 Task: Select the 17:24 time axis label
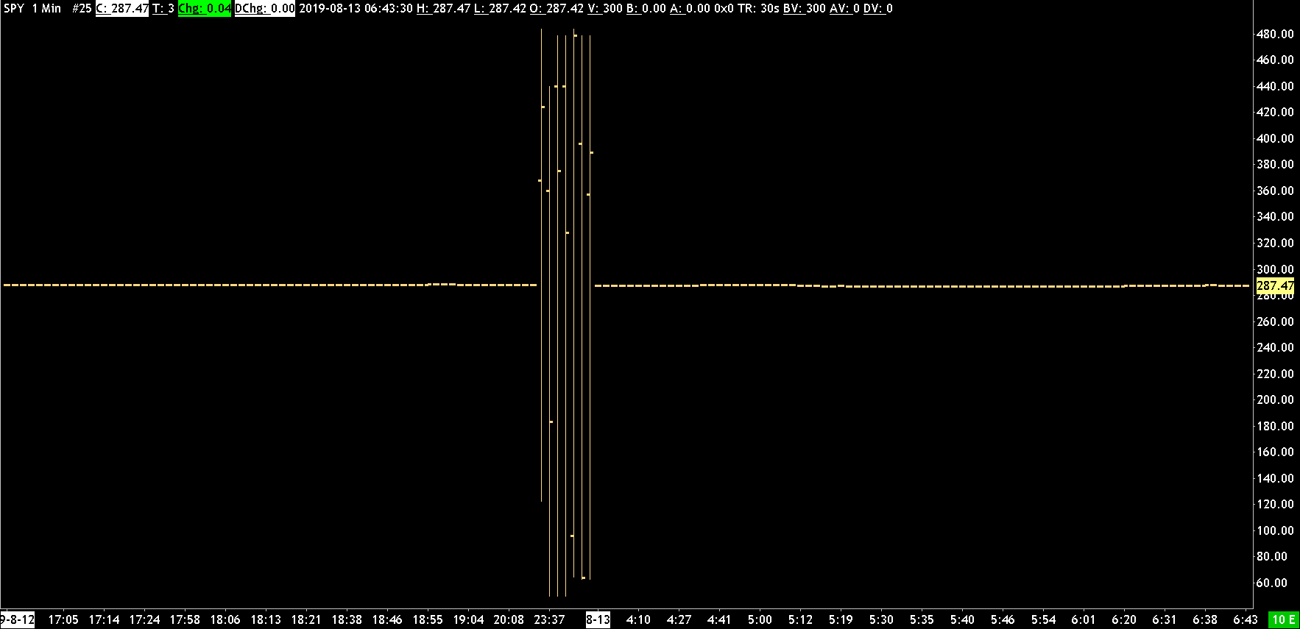click(144, 619)
